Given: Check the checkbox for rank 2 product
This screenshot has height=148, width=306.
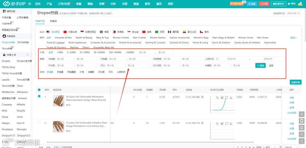Looking at the screenshot, I should tap(39, 122).
